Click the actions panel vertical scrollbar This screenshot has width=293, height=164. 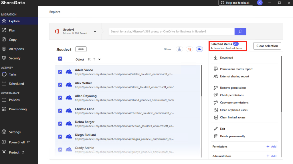(x=282, y=84)
